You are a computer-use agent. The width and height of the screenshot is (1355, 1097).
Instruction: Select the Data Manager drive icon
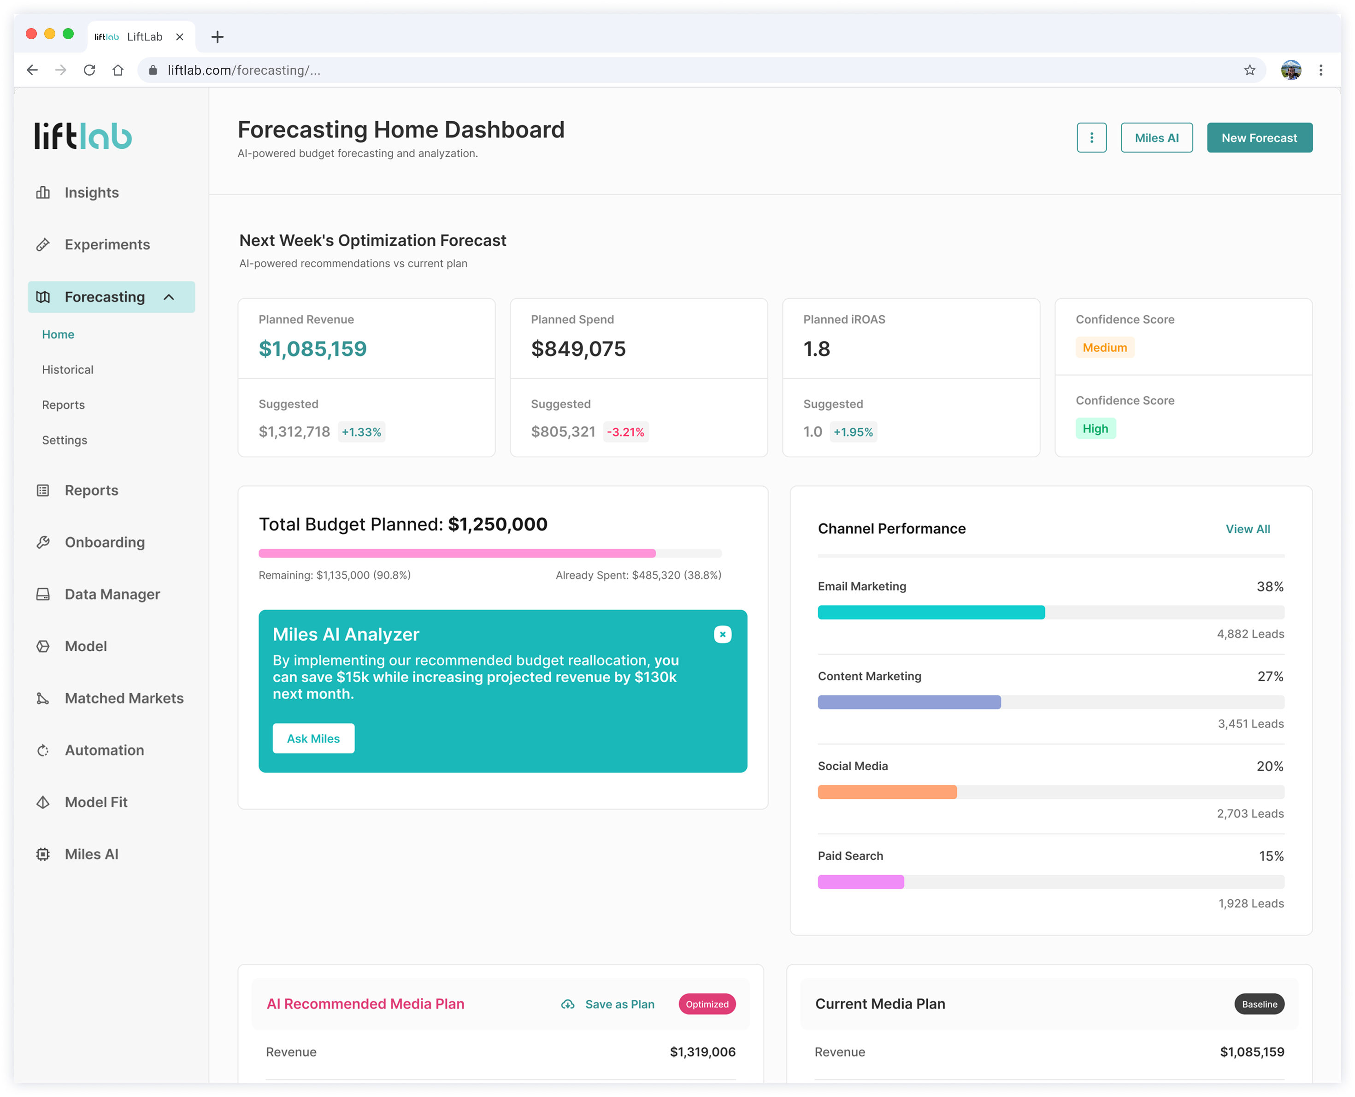pos(43,594)
